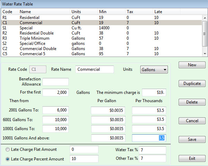Click Per Gallon field for 6001 tier
208x166 pixels.
108,120
